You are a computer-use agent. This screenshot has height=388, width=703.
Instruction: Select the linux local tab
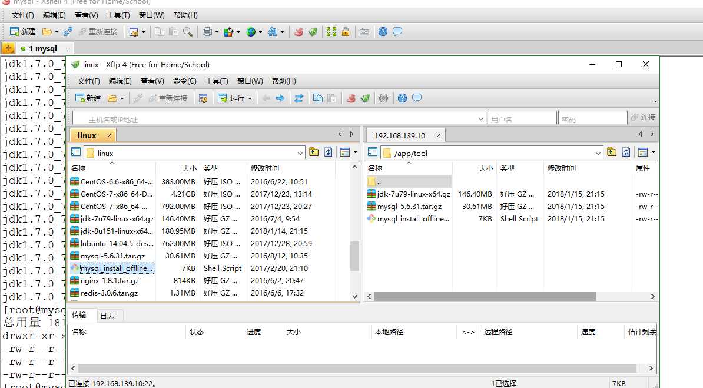[x=87, y=135]
